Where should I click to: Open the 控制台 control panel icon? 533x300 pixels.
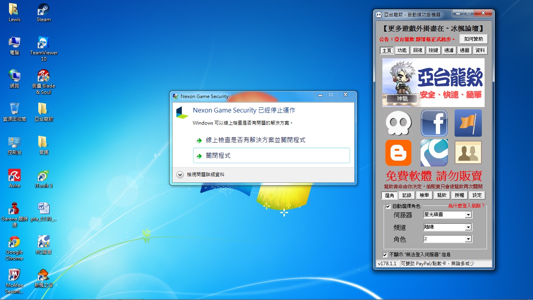pyautogui.click(x=14, y=145)
